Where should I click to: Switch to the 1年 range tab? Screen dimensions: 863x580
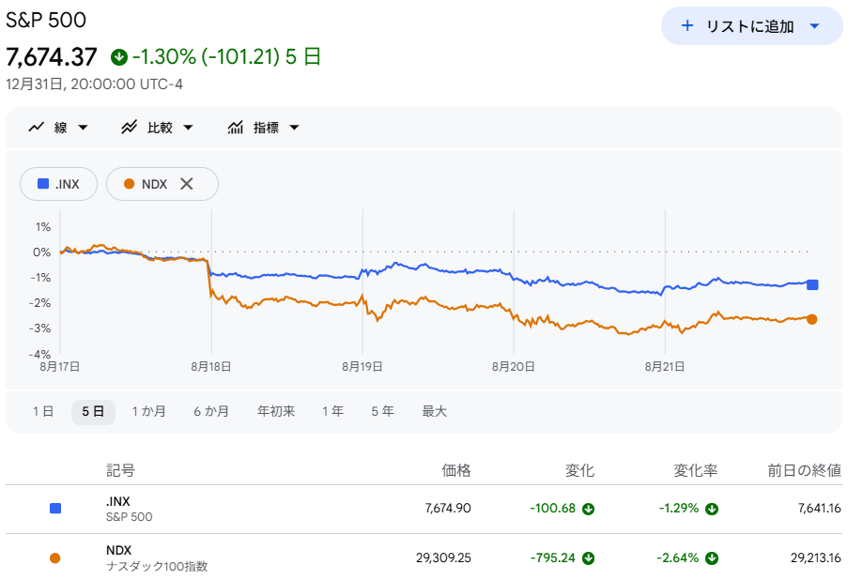332,412
